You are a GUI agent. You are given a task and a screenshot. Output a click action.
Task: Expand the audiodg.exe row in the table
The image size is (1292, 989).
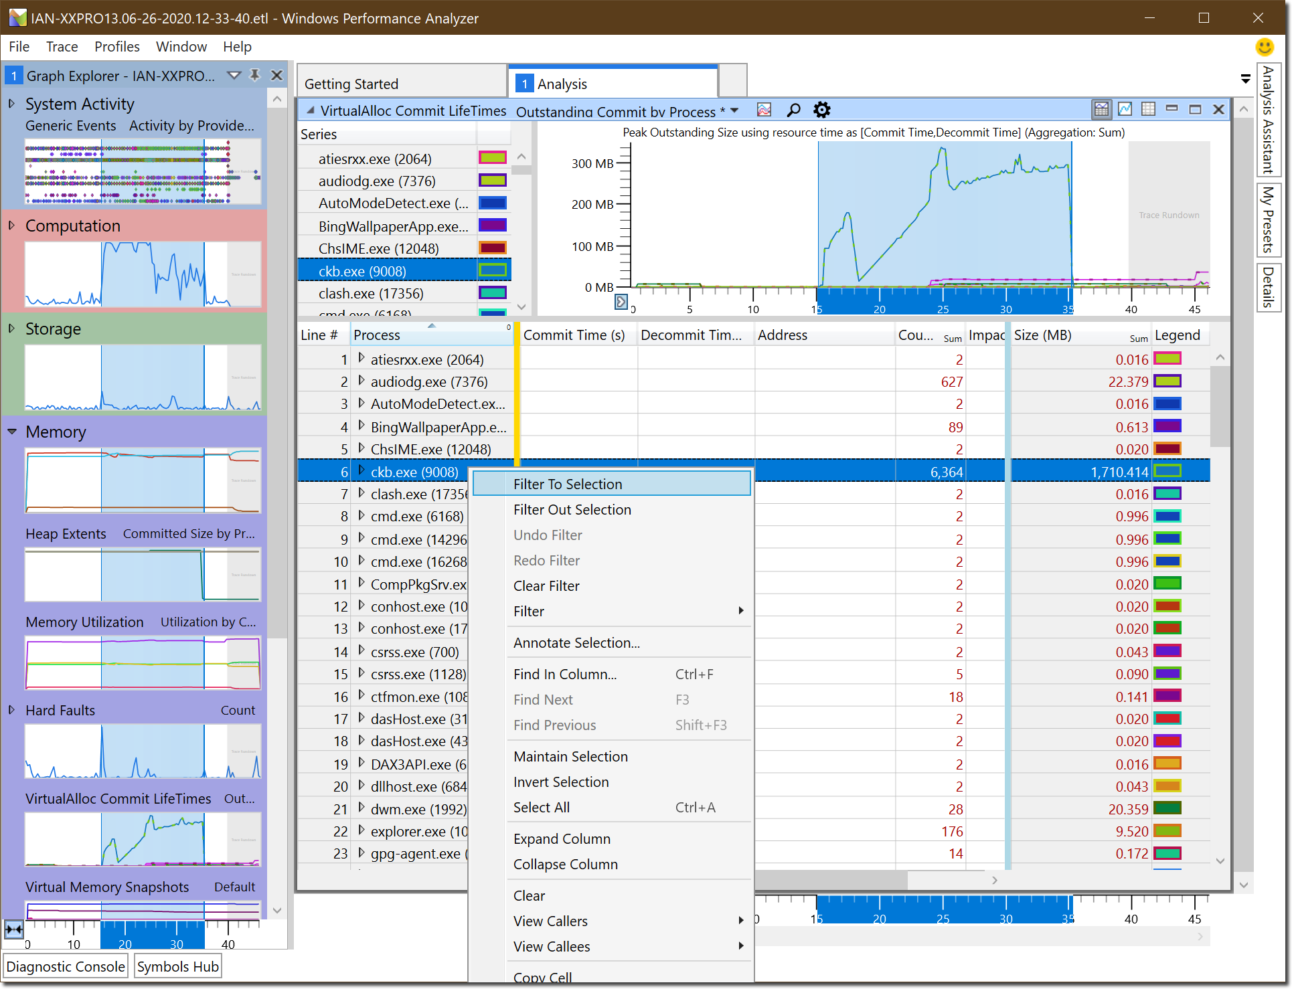(361, 381)
